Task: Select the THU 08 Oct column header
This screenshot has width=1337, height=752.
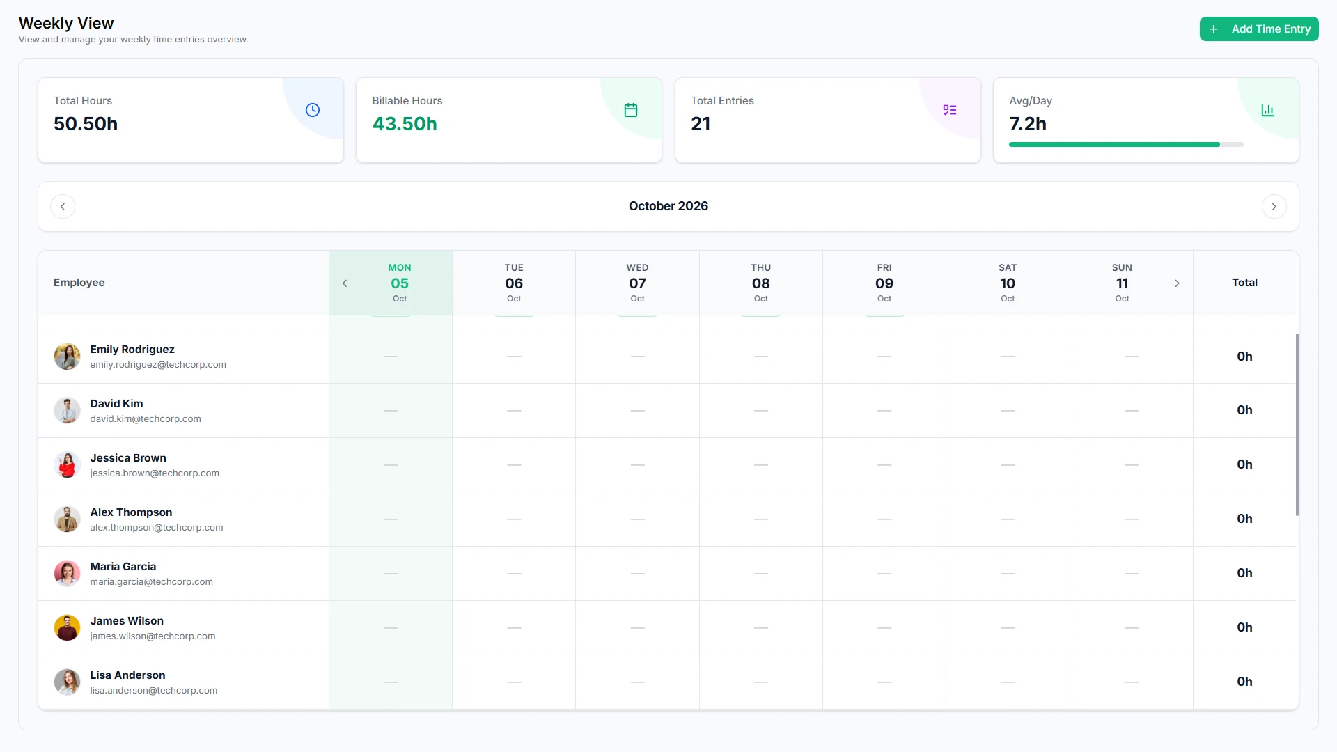Action: 760,283
